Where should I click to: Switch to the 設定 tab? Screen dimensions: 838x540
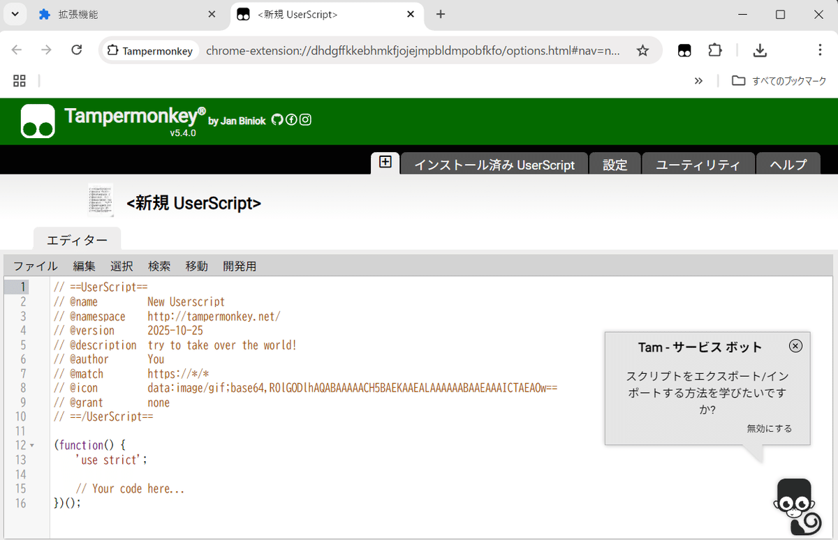pos(615,165)
